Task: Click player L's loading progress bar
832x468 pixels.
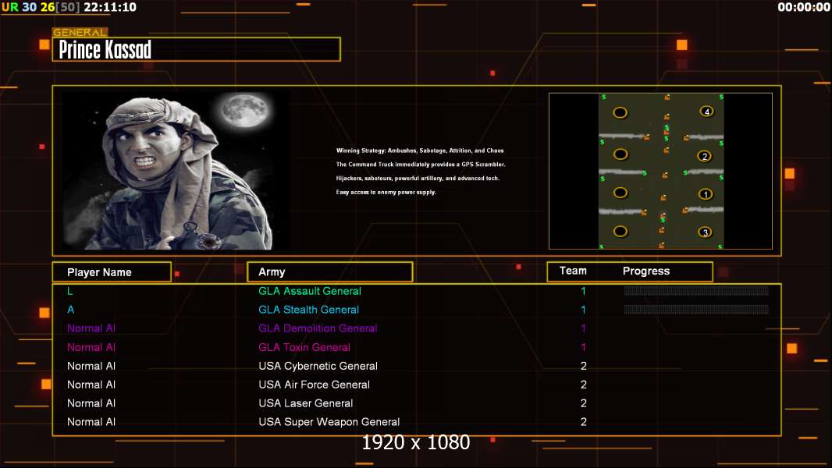Action: 696,290
